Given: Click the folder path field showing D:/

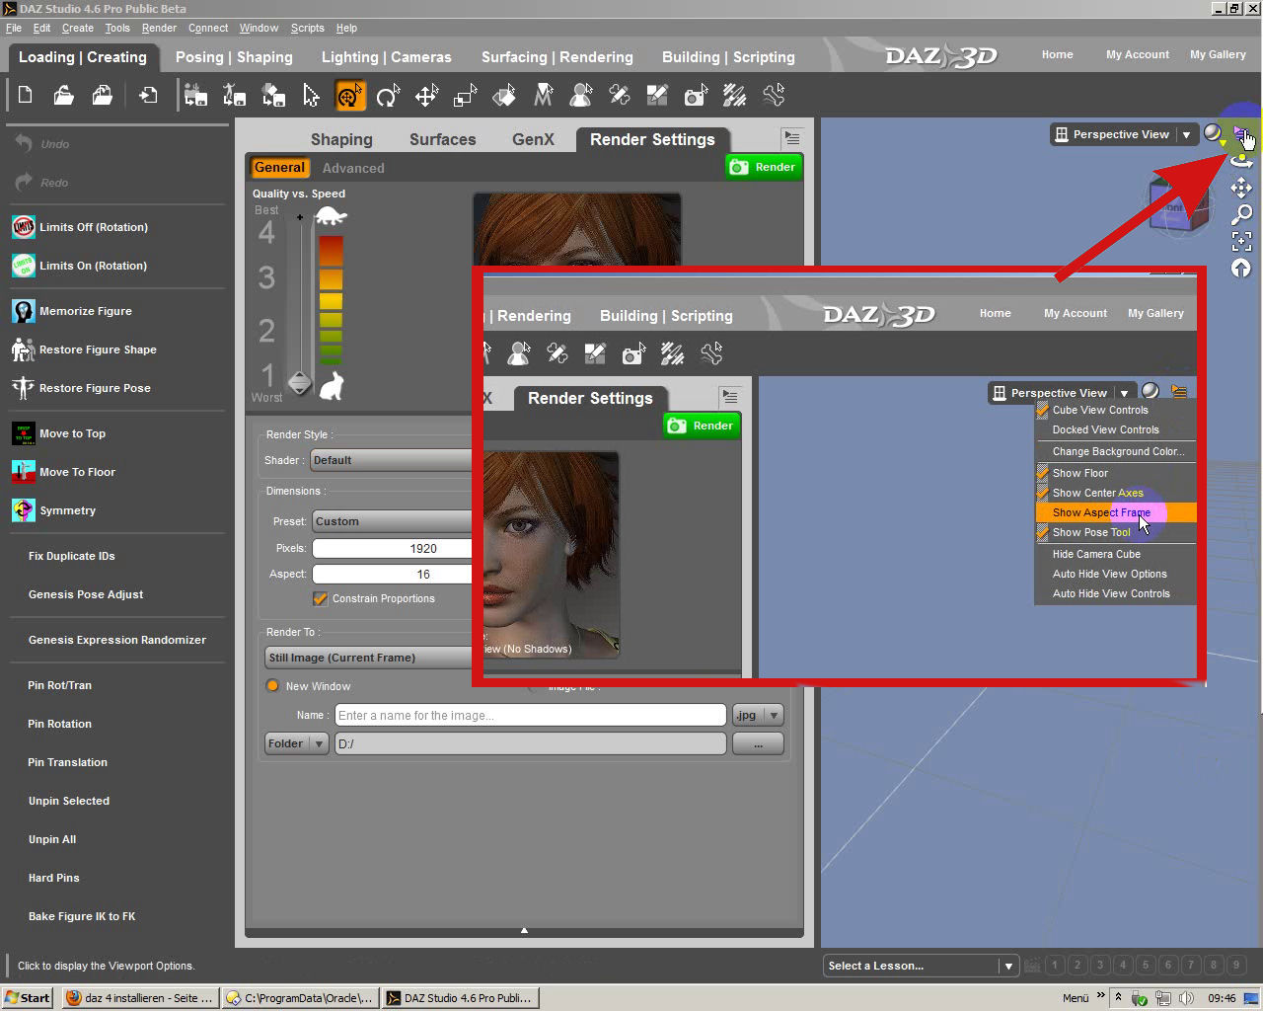Looking at the screenshot, I should point(531,743).
